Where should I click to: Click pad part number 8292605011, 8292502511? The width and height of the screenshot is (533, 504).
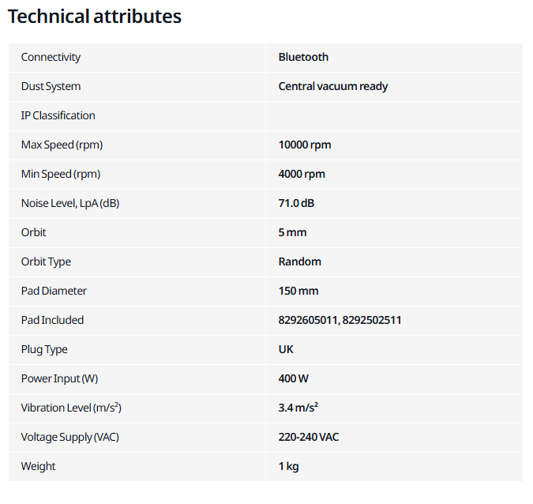pos(340,321)
